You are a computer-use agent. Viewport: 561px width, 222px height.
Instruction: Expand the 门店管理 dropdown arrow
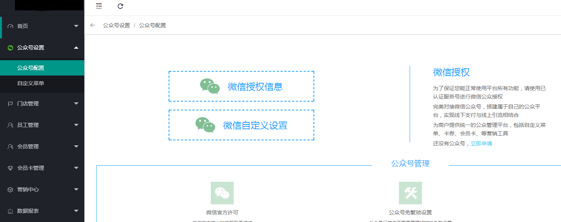76,104
